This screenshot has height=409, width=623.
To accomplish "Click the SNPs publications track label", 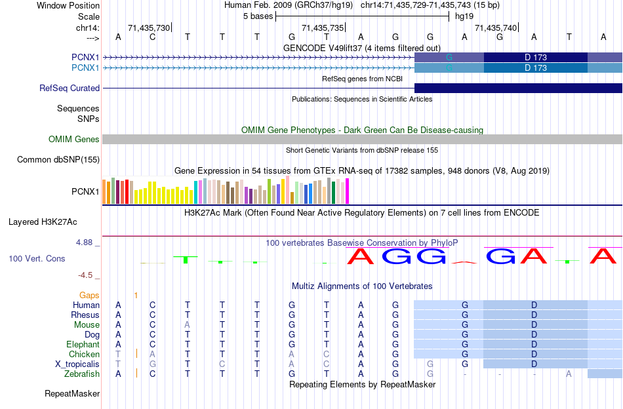I will (89, 119).
